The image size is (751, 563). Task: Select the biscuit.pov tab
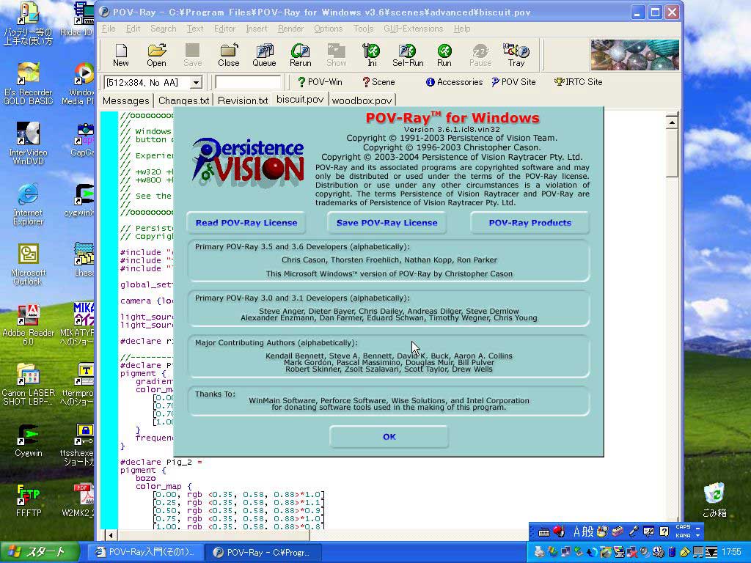click(300, 100)
